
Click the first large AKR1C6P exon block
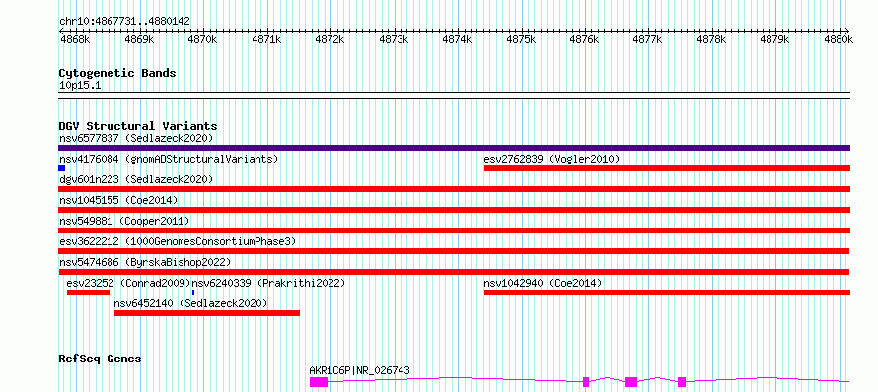[x=319, y=382]
